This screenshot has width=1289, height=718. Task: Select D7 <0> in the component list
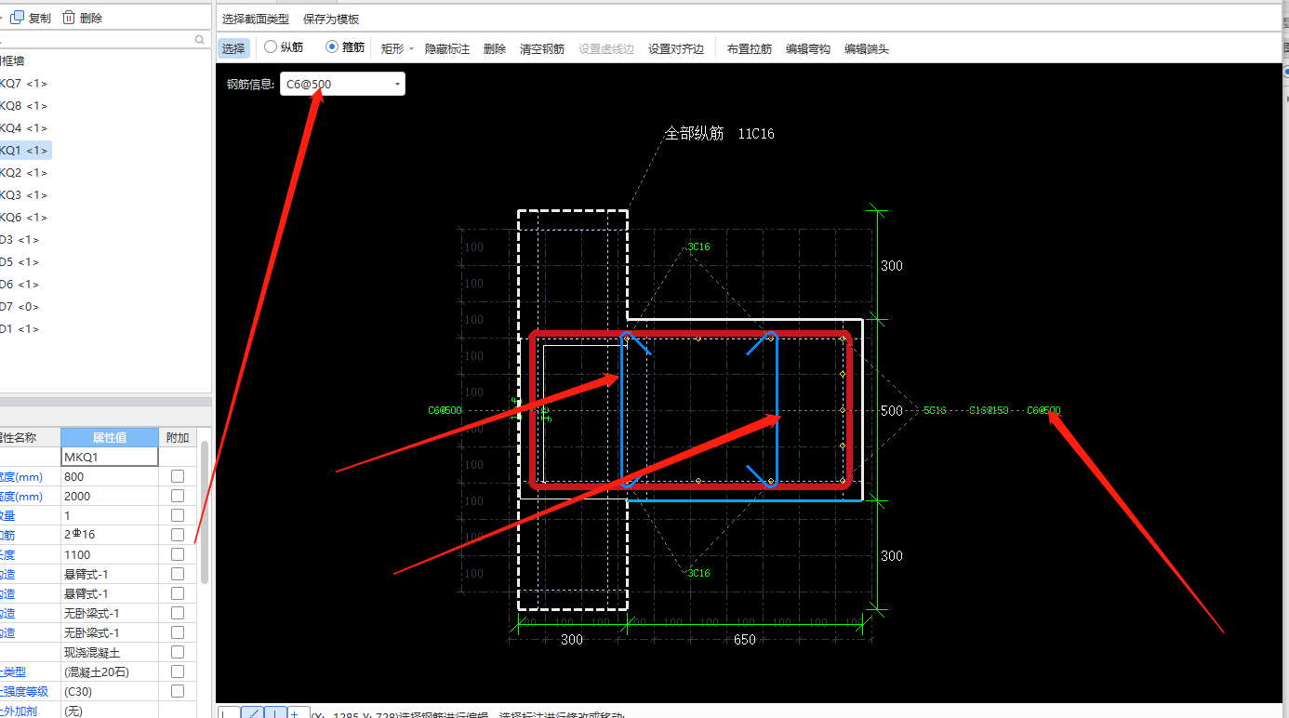[20, 307]
